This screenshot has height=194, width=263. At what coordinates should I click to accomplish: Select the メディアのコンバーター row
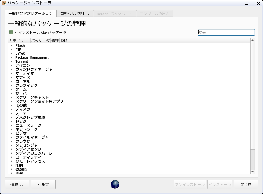129,153
